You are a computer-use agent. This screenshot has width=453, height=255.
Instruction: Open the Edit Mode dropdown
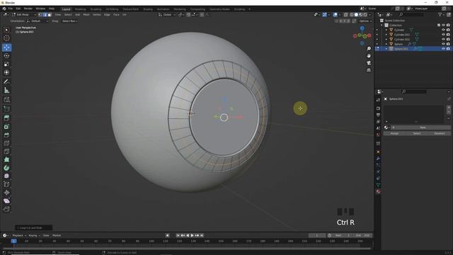coord(23,15)
